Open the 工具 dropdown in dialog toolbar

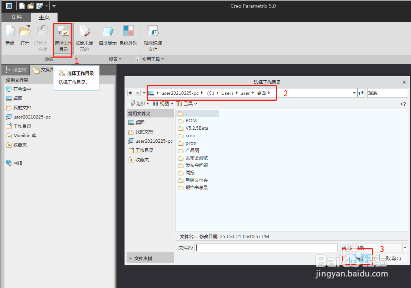tap(187, 103)
